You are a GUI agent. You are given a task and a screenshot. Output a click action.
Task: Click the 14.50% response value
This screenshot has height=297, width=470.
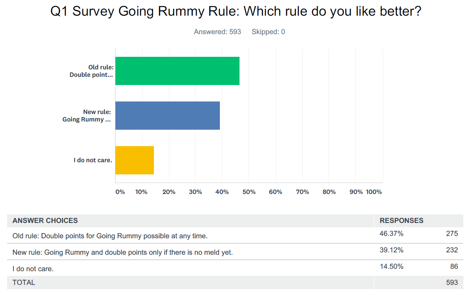point(391,266)
